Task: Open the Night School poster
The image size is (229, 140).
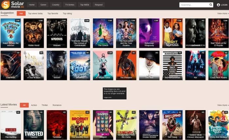Action: [172, 33]
